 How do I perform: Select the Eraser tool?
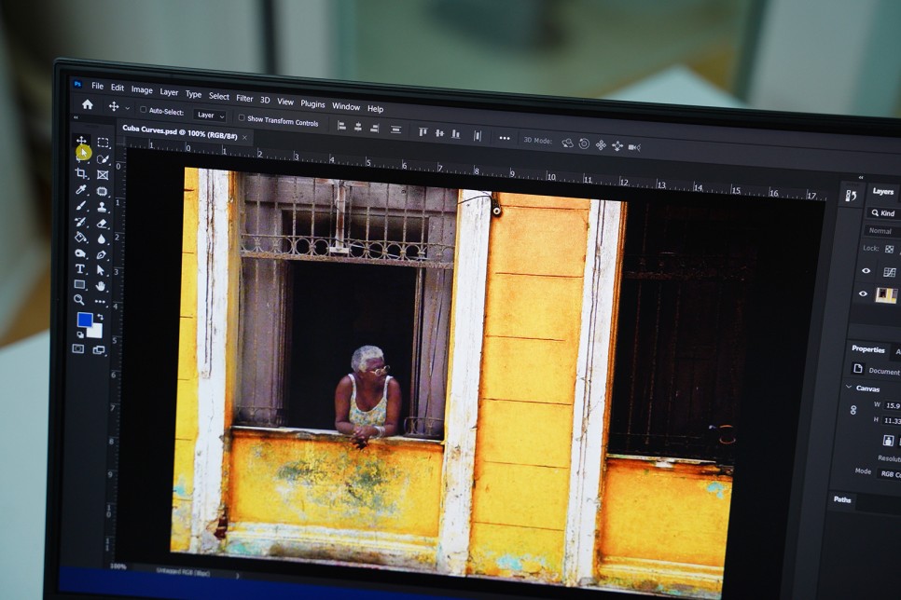[x=103, y=223]
